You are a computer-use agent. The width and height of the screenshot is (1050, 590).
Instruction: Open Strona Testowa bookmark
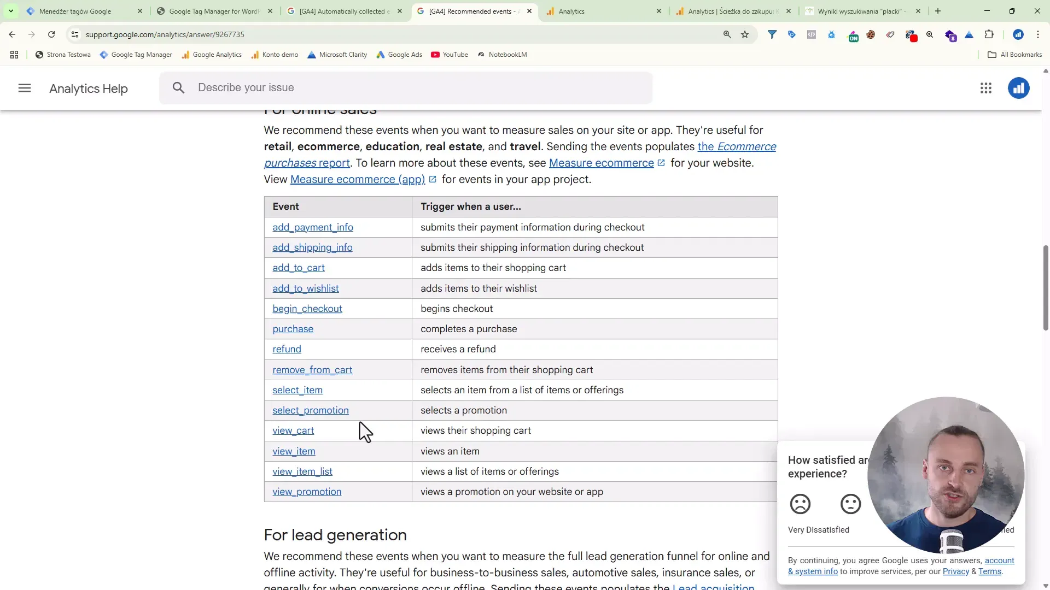[63, 55]
